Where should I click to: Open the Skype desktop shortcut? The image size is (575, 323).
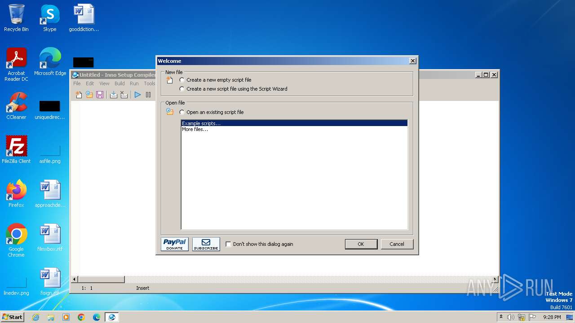(x=50, y=18)
